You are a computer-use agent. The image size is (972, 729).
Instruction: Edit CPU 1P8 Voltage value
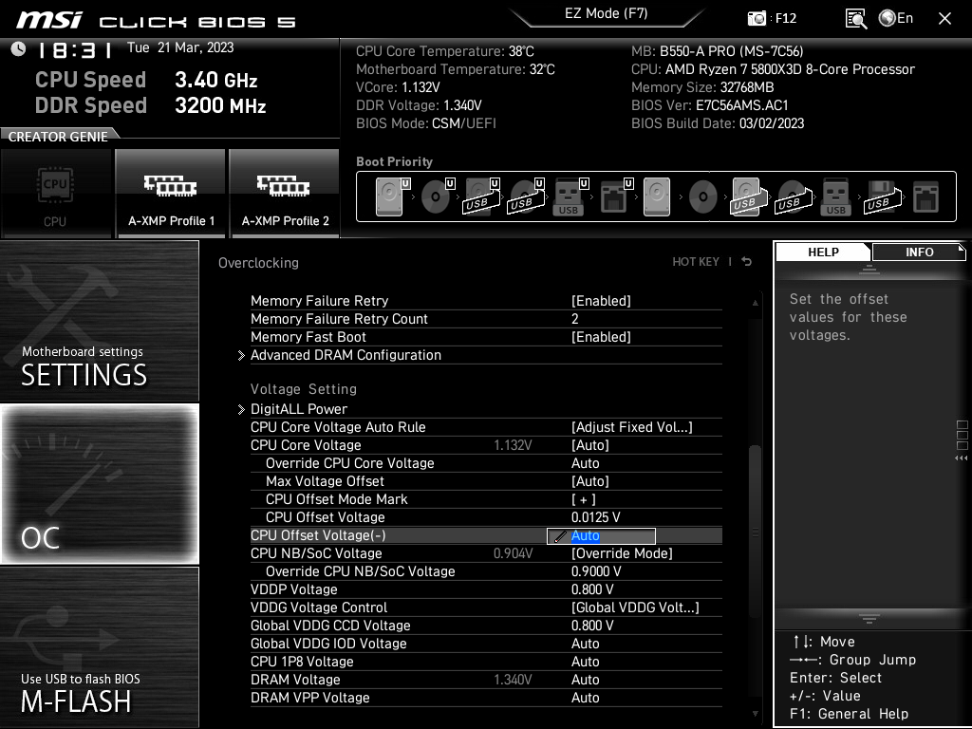[x=585, y=662]
